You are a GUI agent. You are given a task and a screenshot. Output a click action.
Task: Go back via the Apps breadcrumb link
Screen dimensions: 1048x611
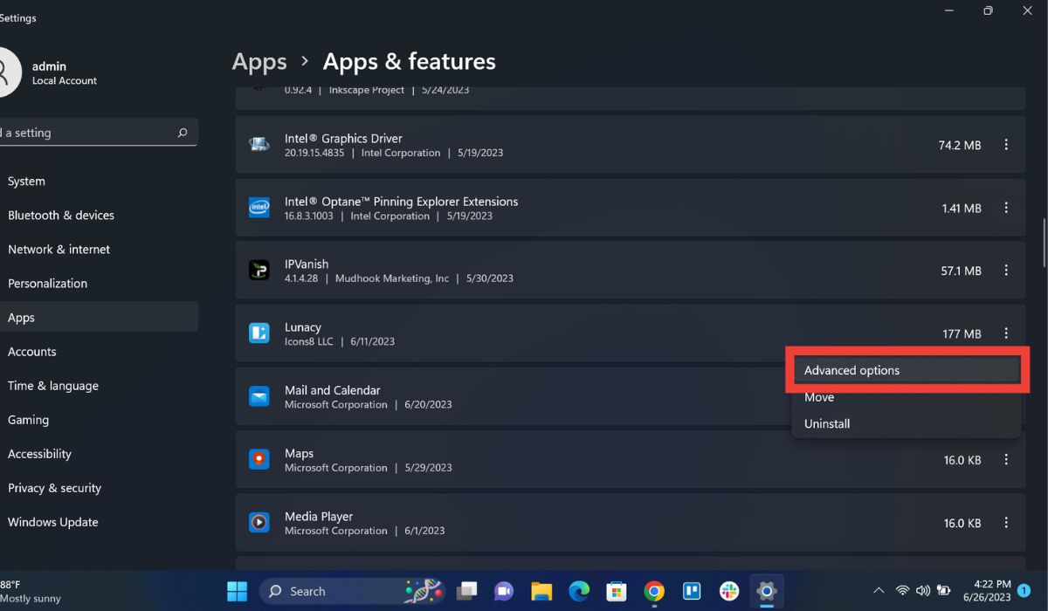pyautogui.click(x=259, y=61)
